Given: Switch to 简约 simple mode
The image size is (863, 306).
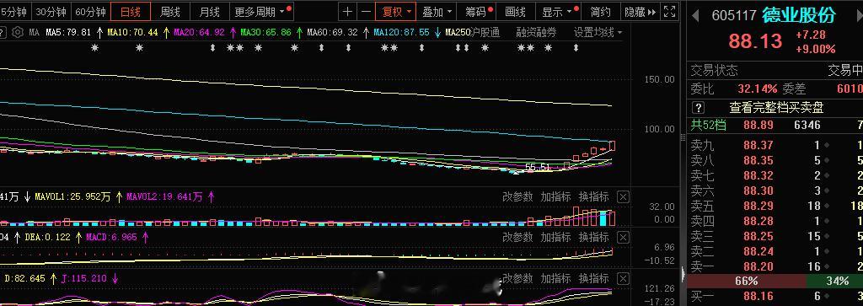Looking at the screenshot, I should tap(600, 12).
